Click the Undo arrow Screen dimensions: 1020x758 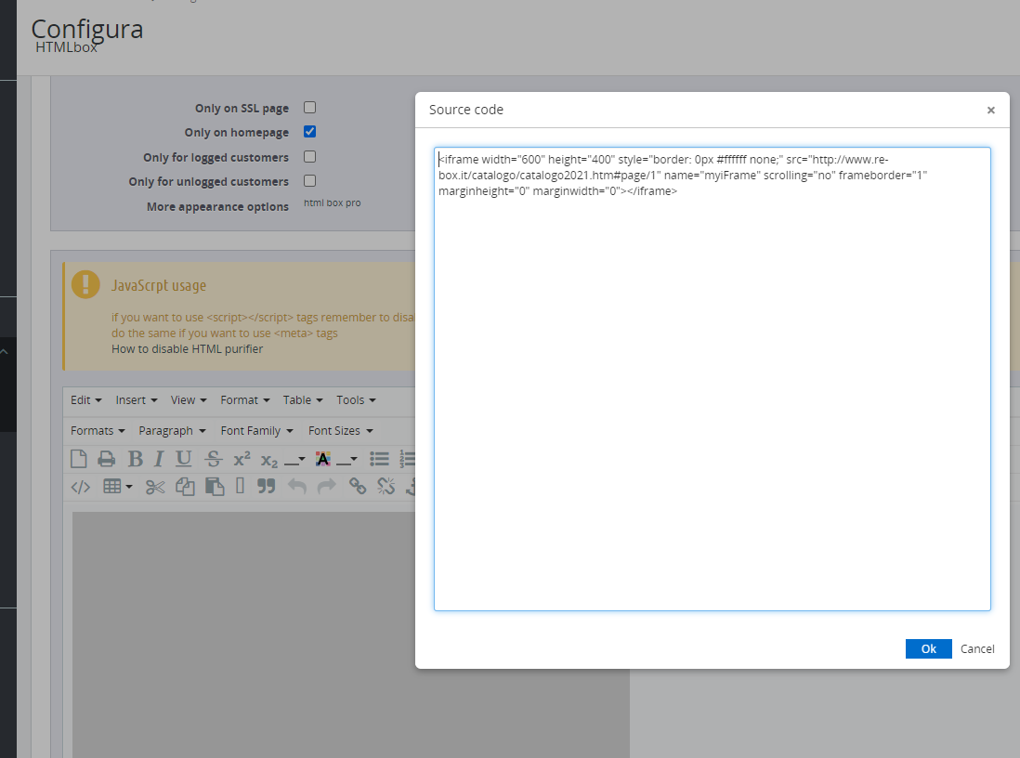(x=297, y=486)
